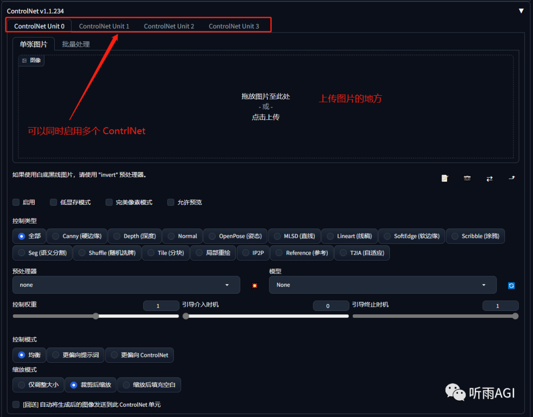Run preprocessor preview with the explosion icon
Image resolution: width=533 pixels, height=417 pixels.
click(x=254, y=285)
